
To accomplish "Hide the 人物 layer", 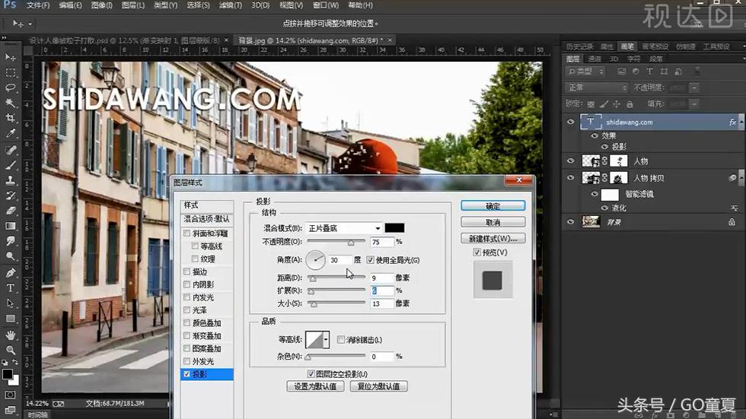I will [570, 161].
